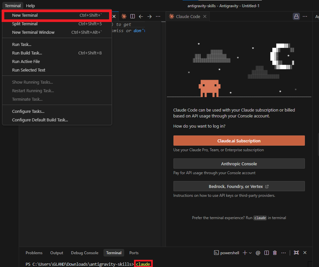319x267 pixels.
Task: Select Run Build Task... entry
Action: (x=57, y=53)
